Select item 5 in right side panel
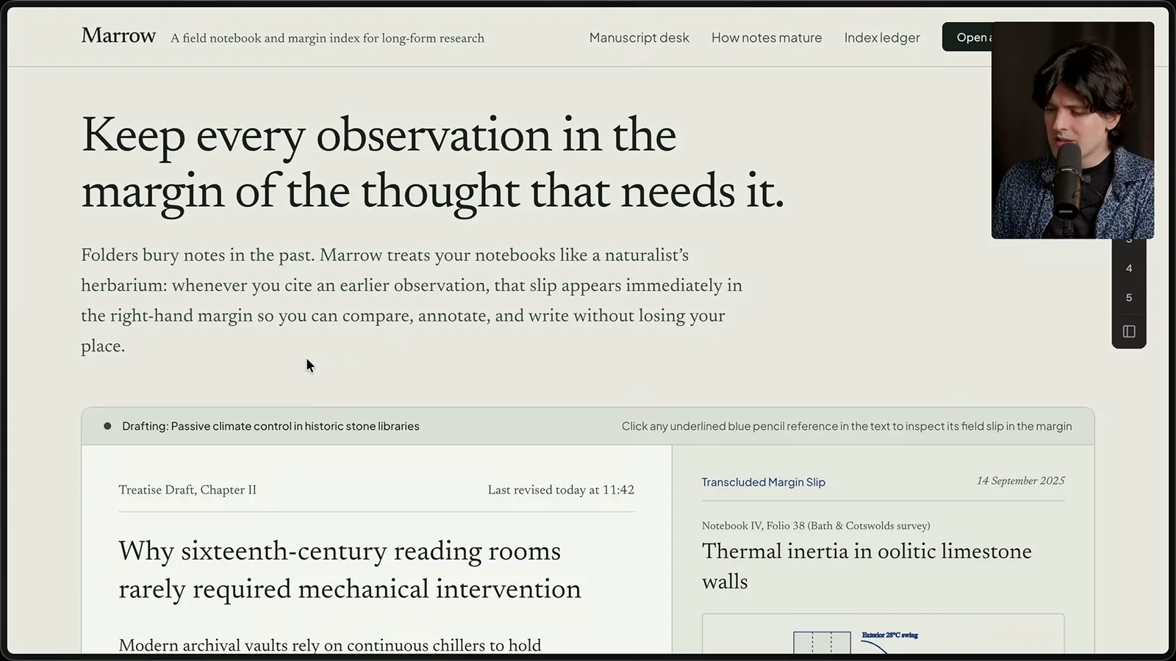 [x=1129, y=297]
